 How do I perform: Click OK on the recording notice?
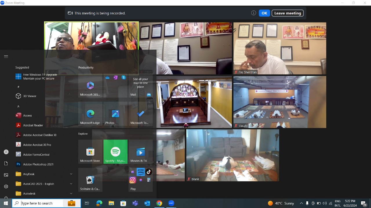[x=264, y=13]
